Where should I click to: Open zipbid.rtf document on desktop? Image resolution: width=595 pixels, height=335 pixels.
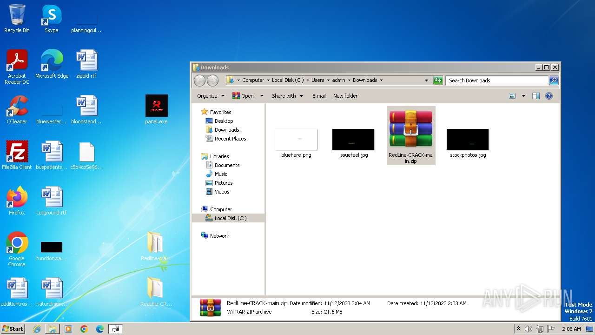click(x=86, y=64)
